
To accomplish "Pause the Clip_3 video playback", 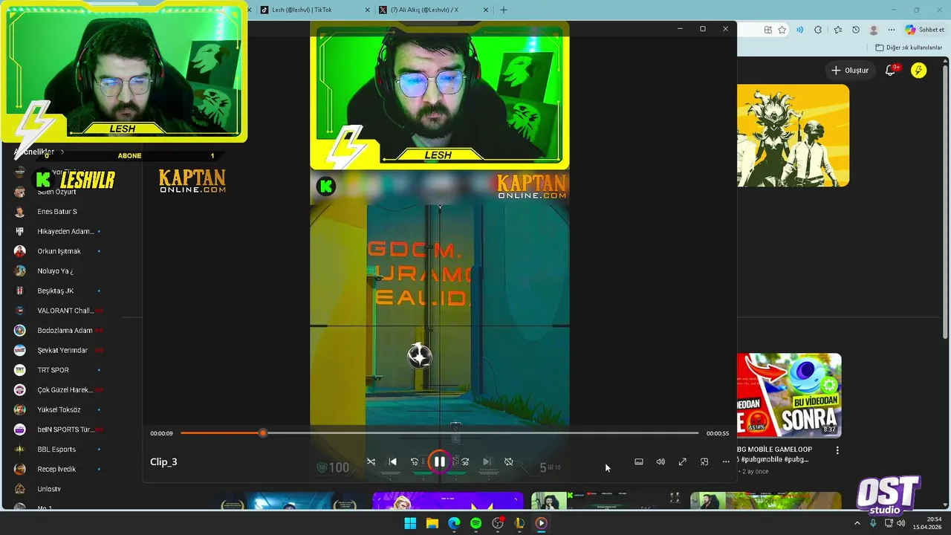I will pyautogui.click(x=440, y=461).
